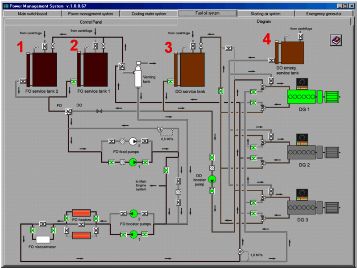Click the DG 1 engine block
The width and height of the screenshot is (357, 268).
(x=302, y=97)
